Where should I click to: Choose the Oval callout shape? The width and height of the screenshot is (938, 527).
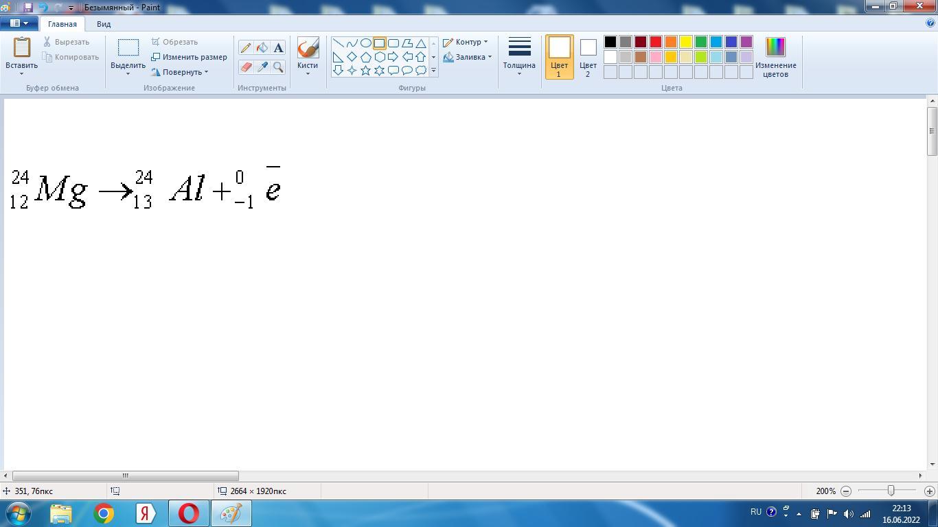[x=407, y=70]
